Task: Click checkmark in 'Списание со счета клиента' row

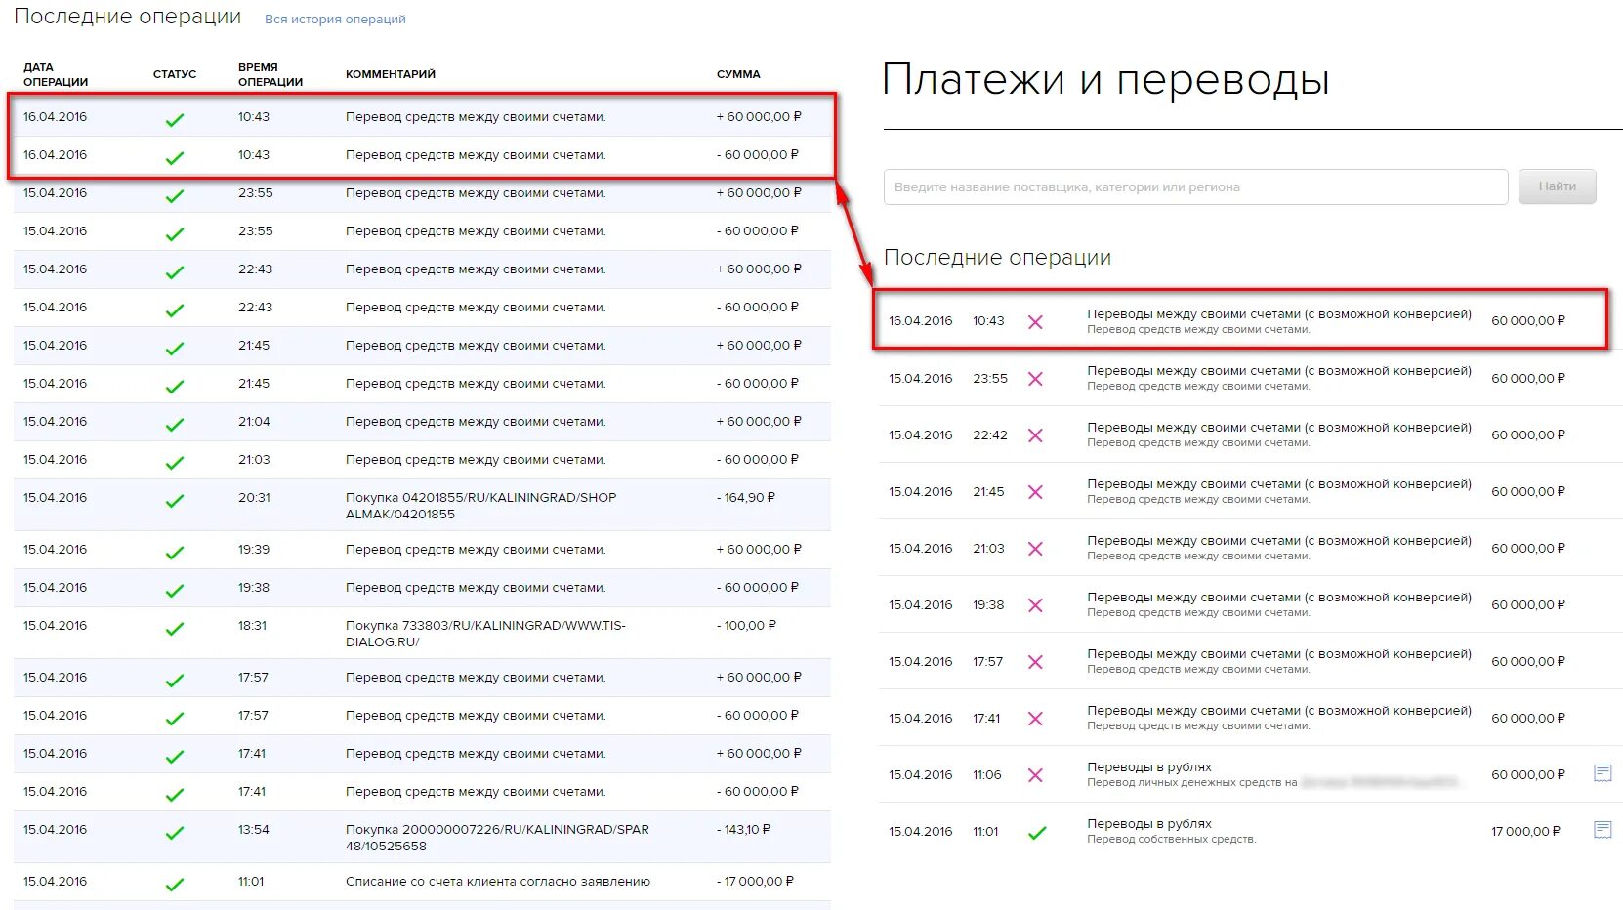Action: pos(175,885)
